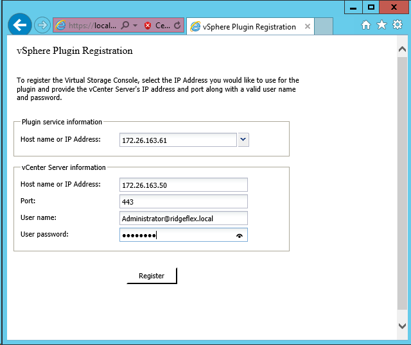Click the vSphere Plugin Registration page heading

[74, 51]
